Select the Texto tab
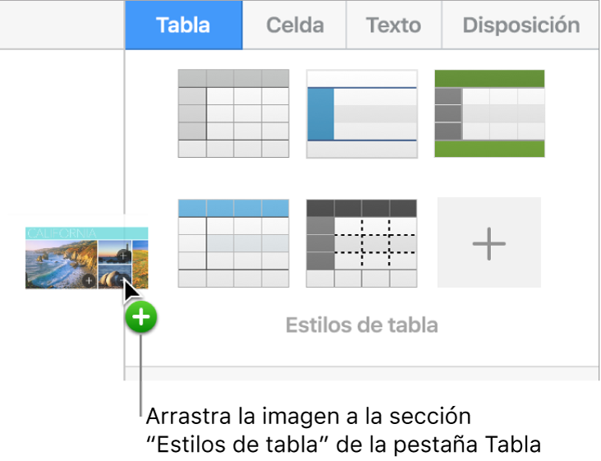Image resolution: width=601 pixels, height=461 pixels. [393, 25]
